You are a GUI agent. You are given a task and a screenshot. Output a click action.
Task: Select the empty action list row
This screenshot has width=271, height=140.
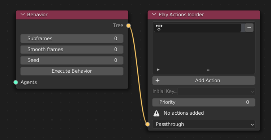(198, 28)
